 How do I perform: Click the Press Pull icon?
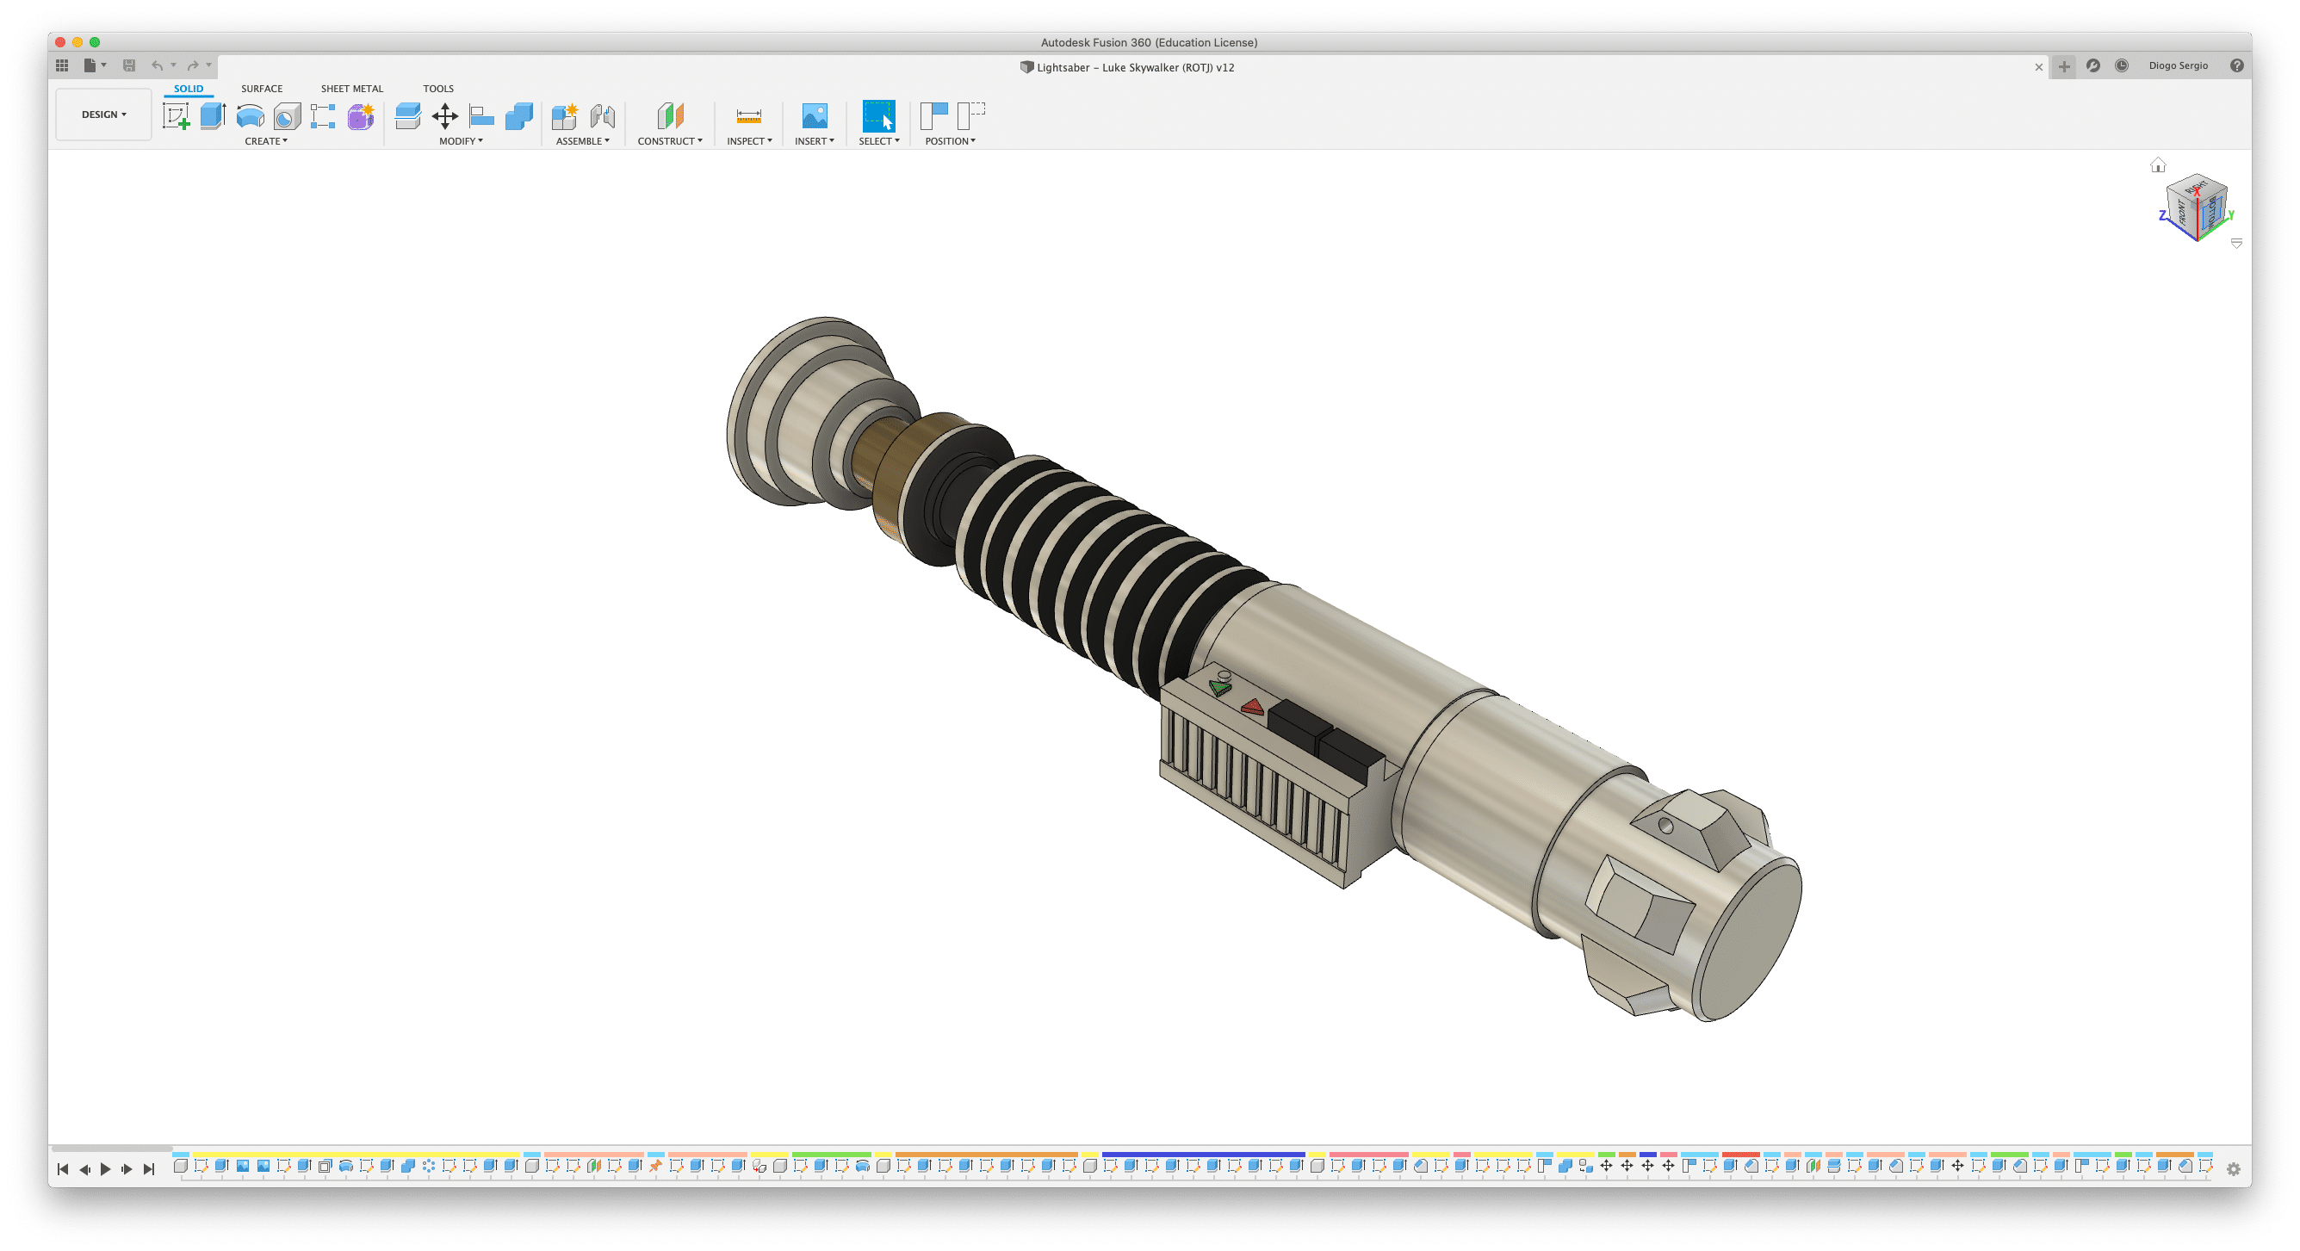point(407,116)
